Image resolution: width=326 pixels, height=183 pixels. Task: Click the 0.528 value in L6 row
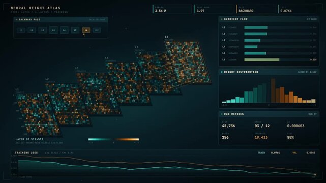click(313, 59)
